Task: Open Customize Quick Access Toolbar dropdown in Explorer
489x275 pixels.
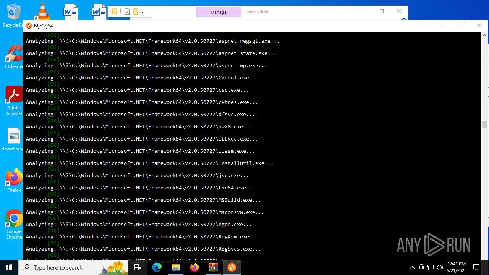Action: [142, 12]
